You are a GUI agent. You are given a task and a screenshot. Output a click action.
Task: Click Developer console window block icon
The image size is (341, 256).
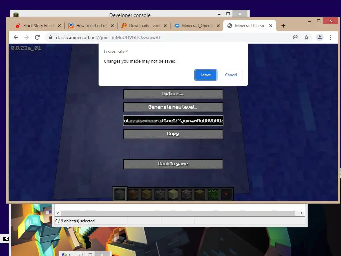16,15
